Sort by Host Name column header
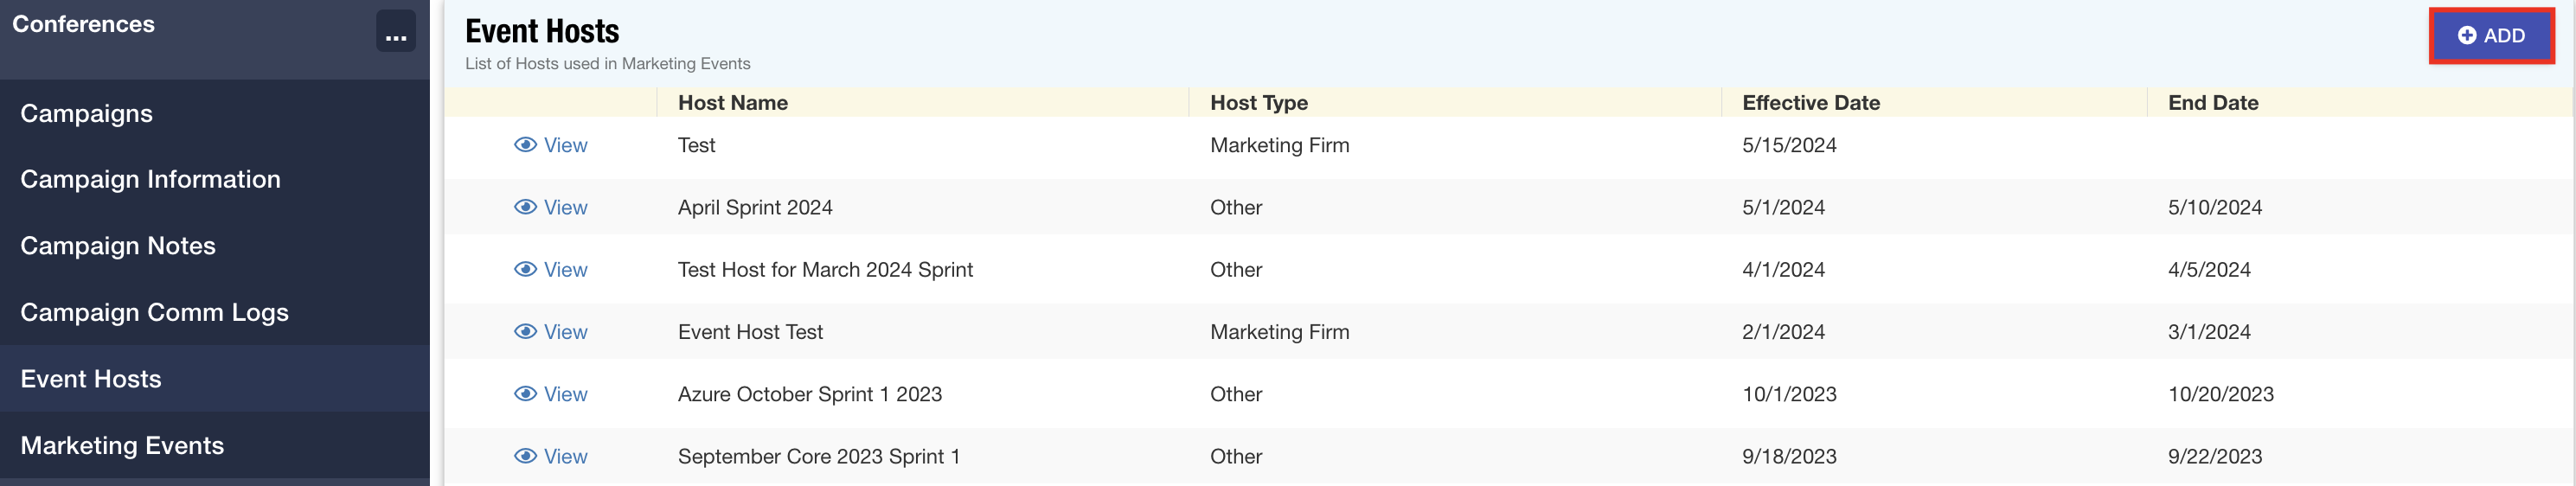 [x=733, y=102]
